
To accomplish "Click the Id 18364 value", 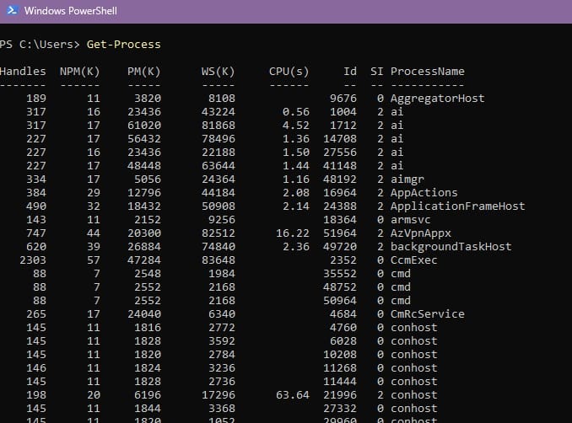I will point(340,220).
